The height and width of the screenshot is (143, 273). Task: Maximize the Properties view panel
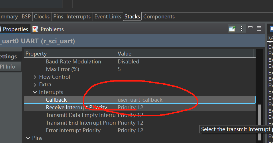[259, 28]
